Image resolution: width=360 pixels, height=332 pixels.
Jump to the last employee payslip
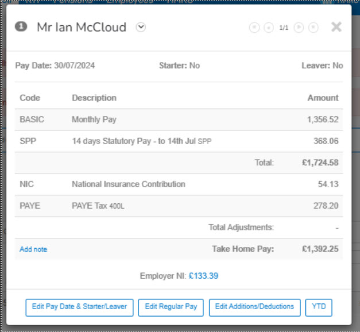[313, 28]
